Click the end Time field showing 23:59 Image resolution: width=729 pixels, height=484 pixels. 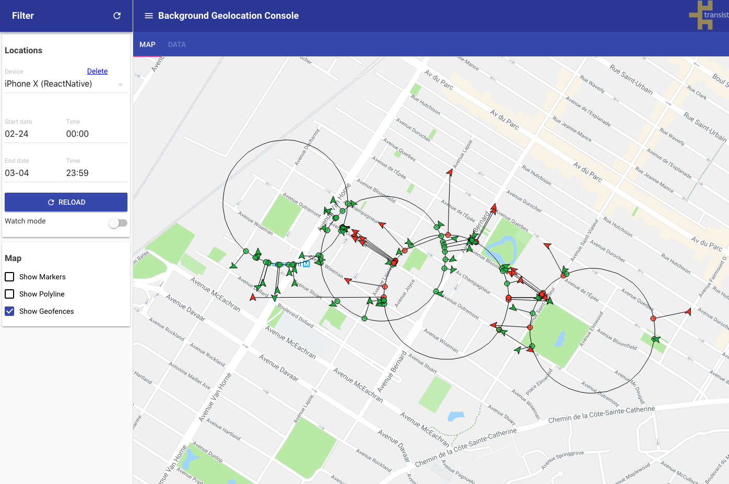click(97, 173)
